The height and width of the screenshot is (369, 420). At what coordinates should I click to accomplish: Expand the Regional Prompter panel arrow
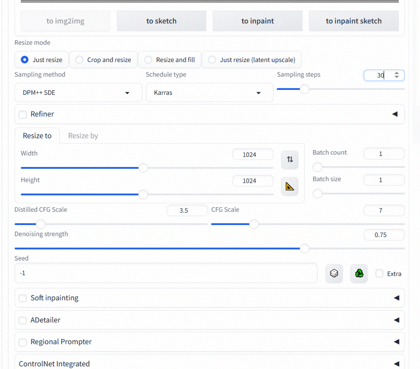pyautogui.click(x=397, y=342)
